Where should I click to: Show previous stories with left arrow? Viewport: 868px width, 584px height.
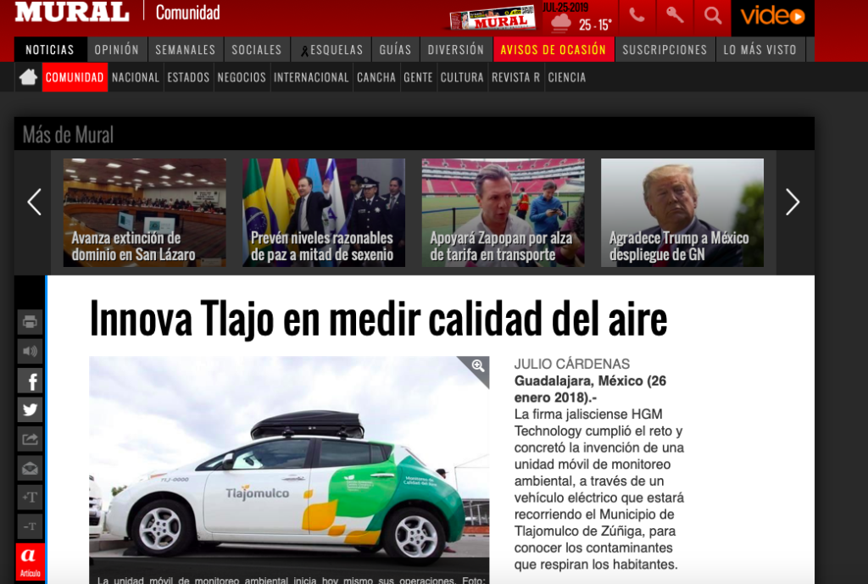(34, 202)
